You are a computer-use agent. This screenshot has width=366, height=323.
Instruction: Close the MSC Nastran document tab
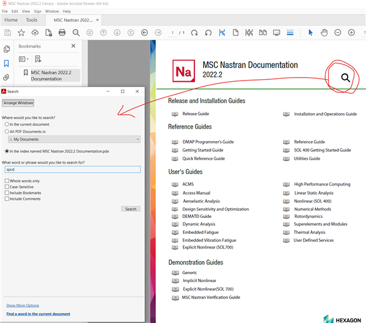click(97, 20)
